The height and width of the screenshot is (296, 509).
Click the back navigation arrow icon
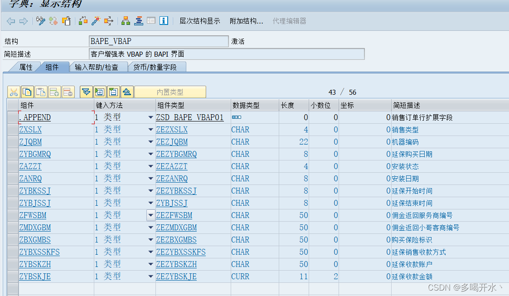11,21
